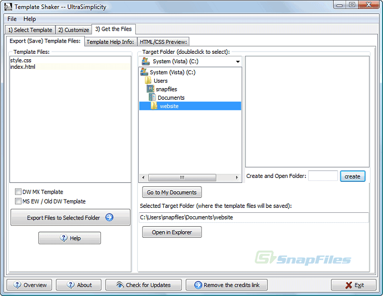
Task: Click the question mark icon on About button
Action: [x=70, y=285]
